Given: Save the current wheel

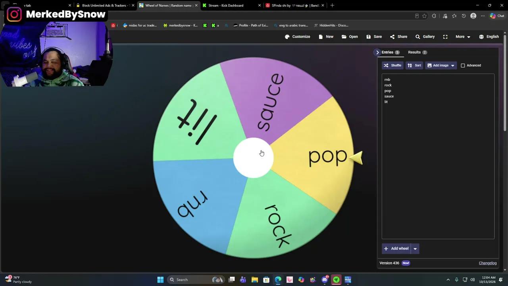Looking at the screenshot, I should pyautogui.click(x=374, y=37).
